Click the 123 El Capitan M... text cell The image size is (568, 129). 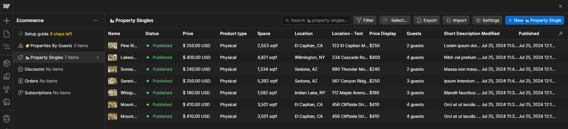(350, 46)
